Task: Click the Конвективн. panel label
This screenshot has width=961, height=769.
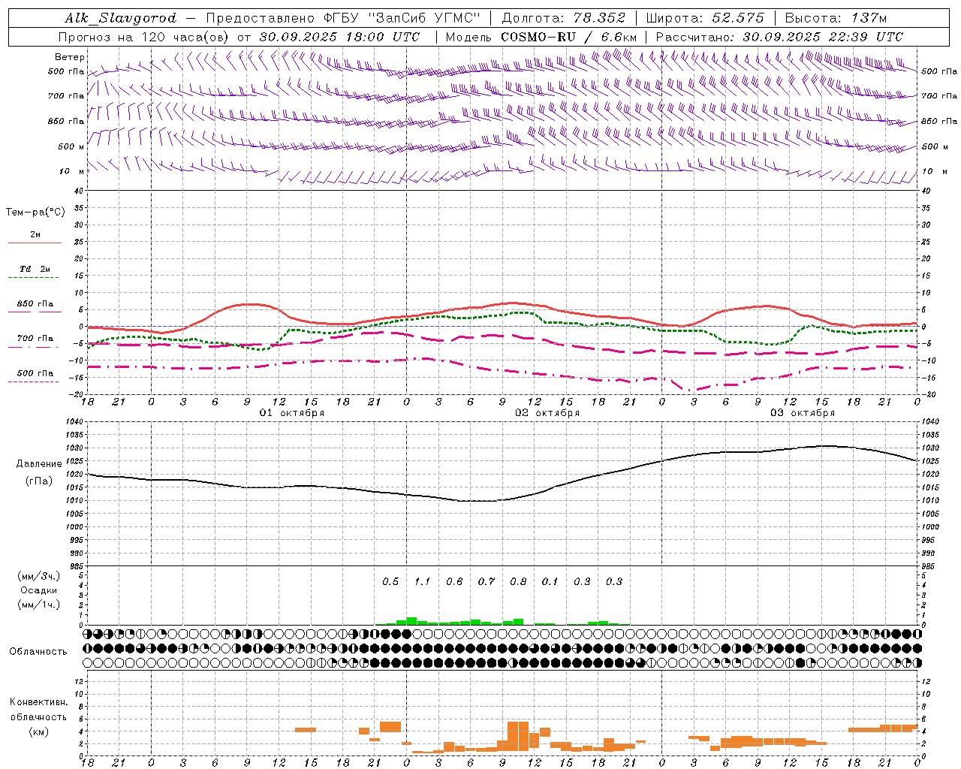Action: tap(39, 702)
